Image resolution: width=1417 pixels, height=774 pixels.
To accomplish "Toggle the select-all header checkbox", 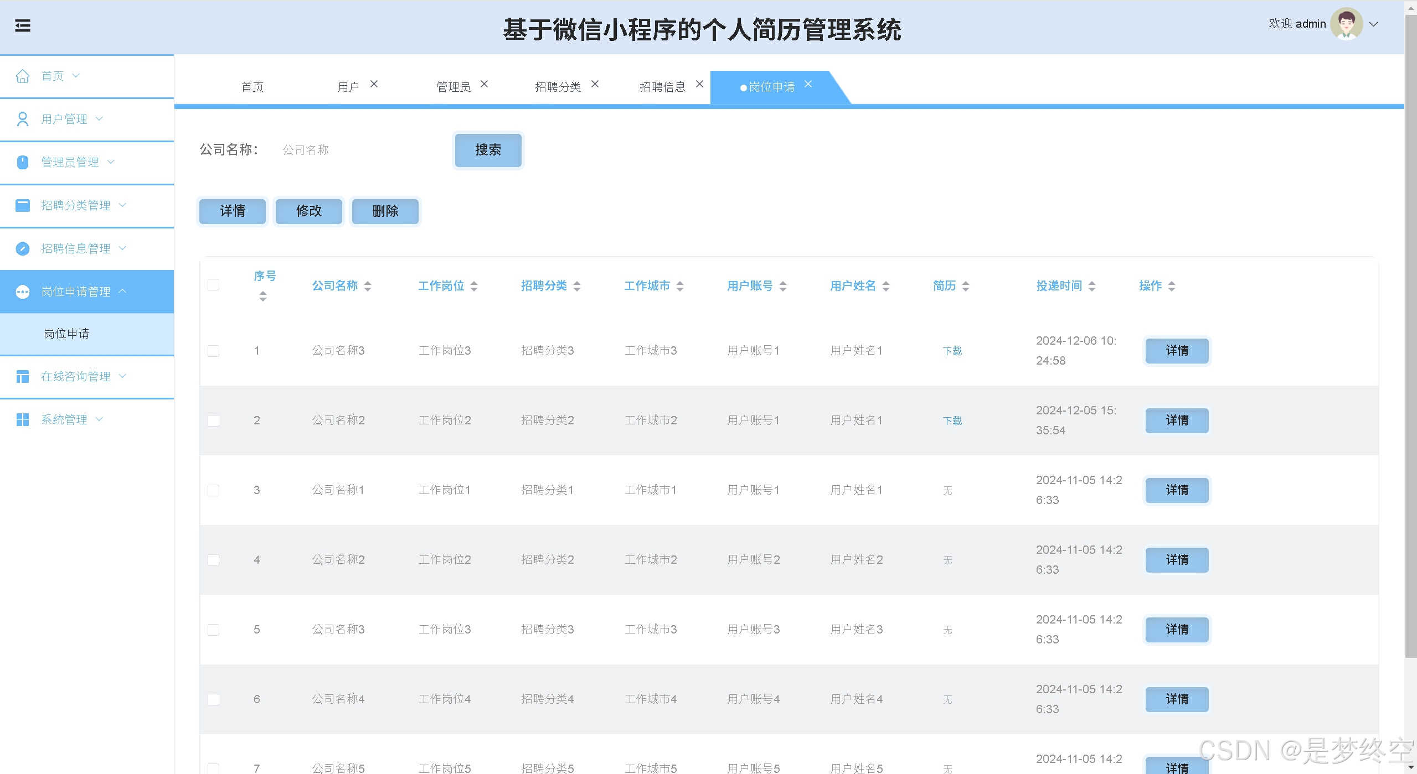I will pos(214,285).
